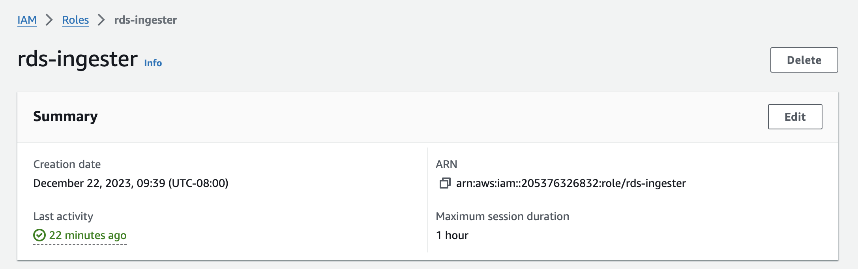Click the Maximum session duration label
Viewport: 858px width, 269px height.
tap(502, 216)
